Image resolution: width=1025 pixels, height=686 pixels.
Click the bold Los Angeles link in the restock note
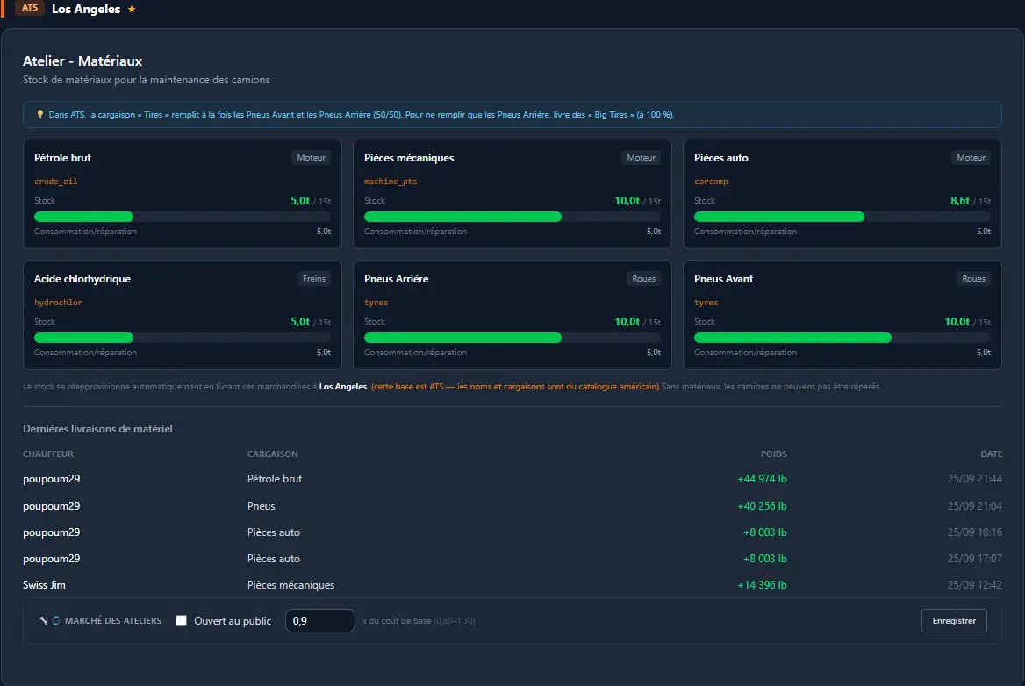(342, 387)
